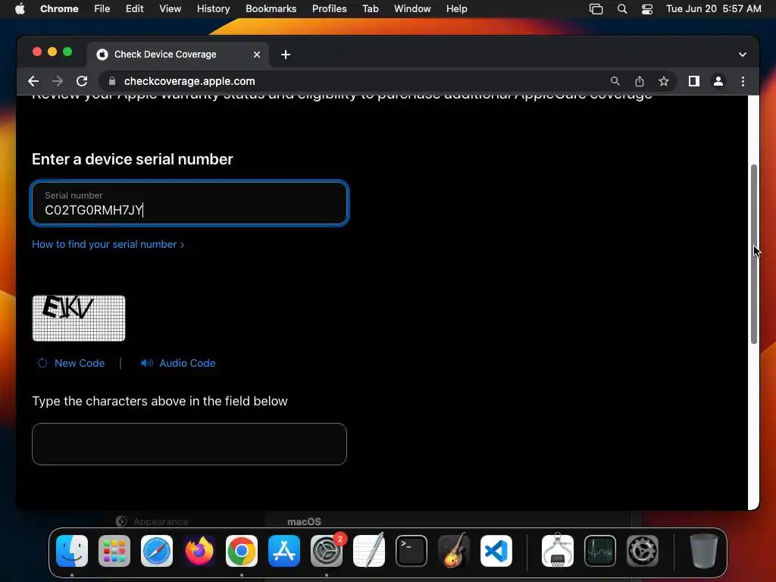Open Chrome's three-dot menu
This screenshot has height=582, width=776.
coord(743,81)
